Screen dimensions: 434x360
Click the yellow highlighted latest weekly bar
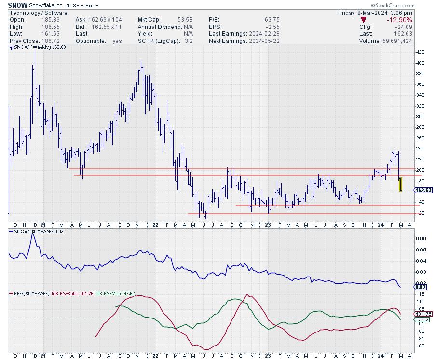pyautogui.click(x=400, y=184)
